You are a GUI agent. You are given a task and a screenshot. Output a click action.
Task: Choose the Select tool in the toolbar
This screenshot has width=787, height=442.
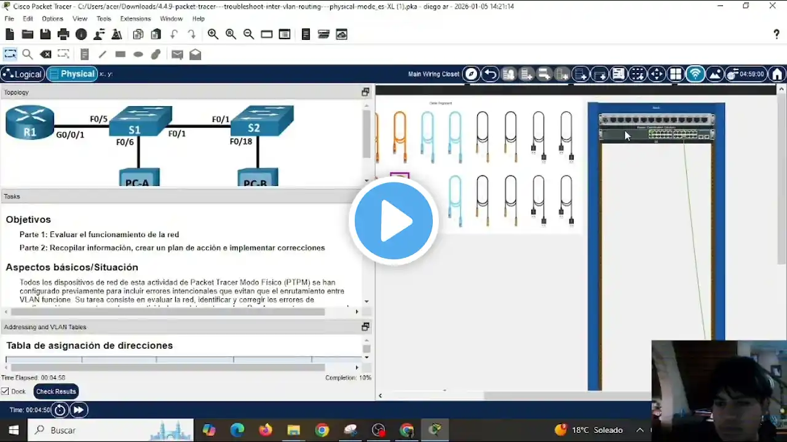point(10,54)
